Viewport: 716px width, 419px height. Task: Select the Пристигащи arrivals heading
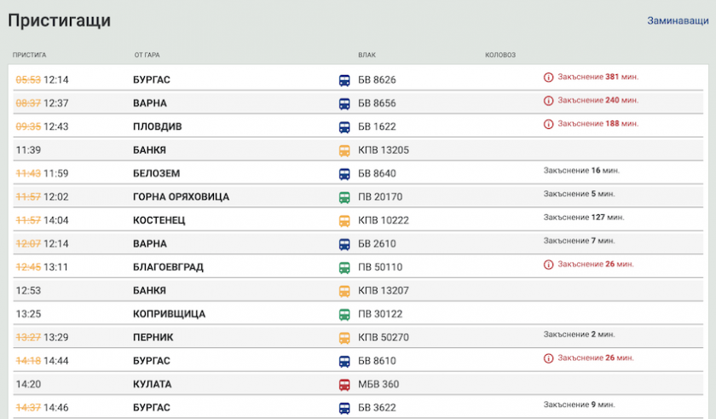(59, 20)
